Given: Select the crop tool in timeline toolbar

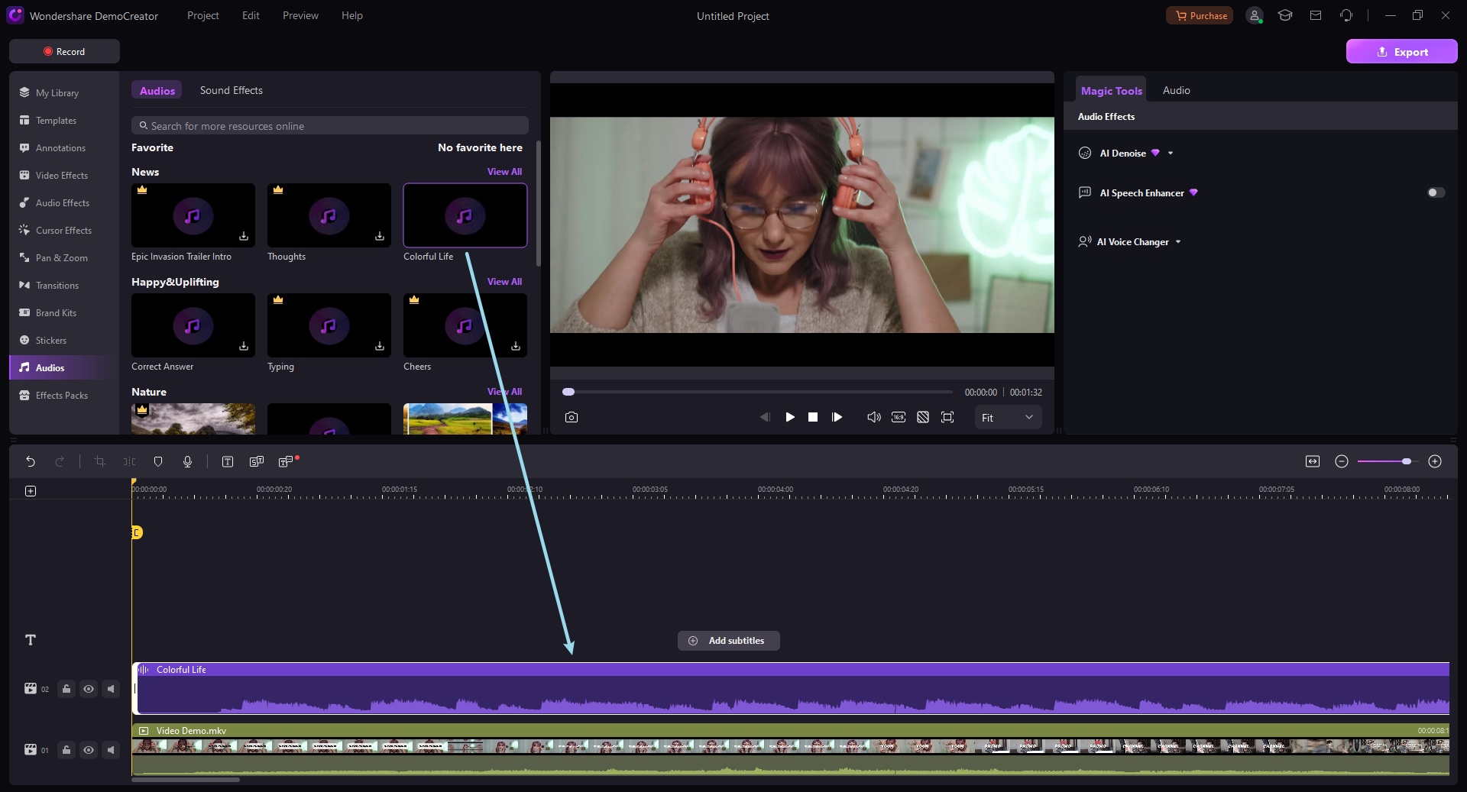Looking at the screenshot, I should (x=99, y=461).
